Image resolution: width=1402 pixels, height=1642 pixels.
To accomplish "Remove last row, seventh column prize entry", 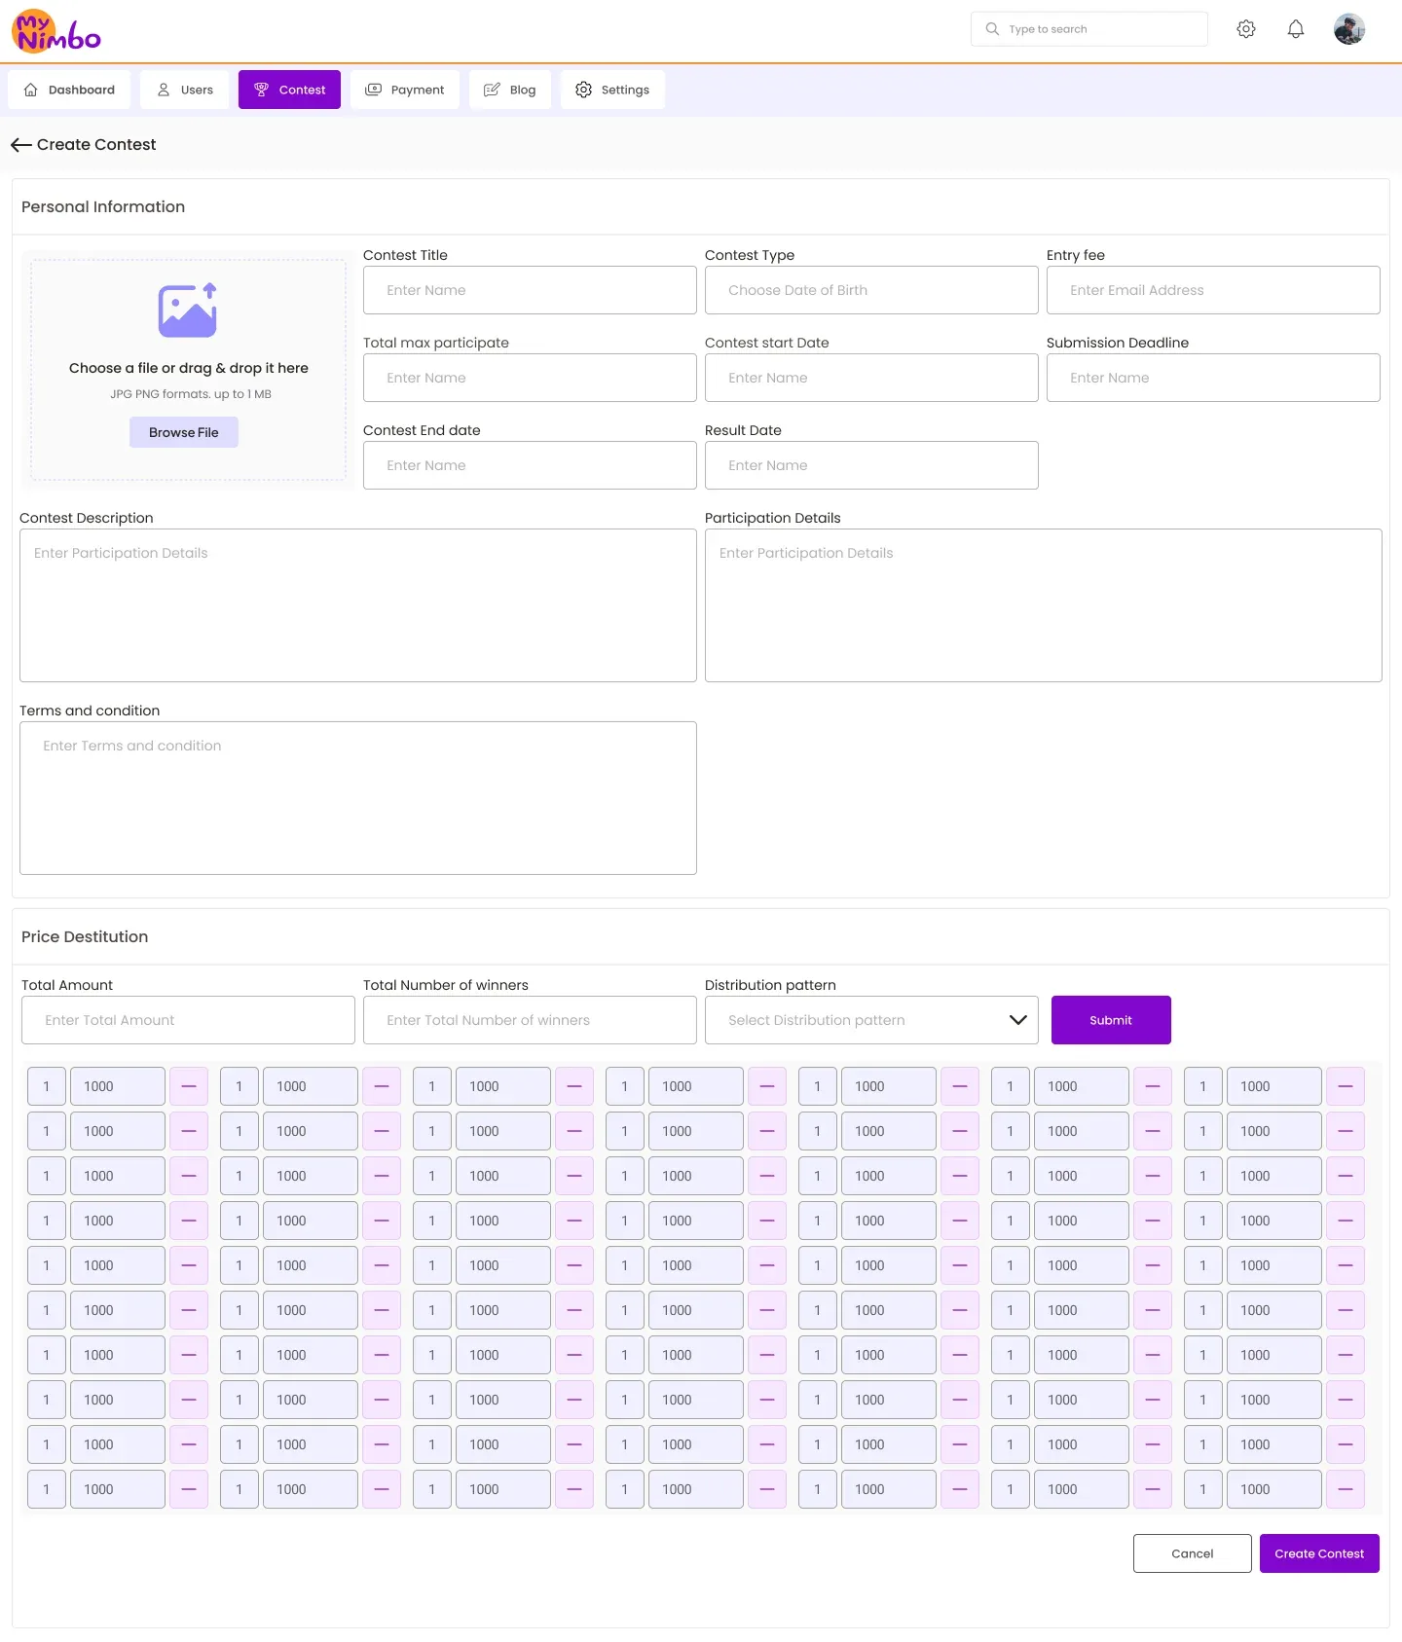I will pyautogui.click(x=1346, y=1489).
